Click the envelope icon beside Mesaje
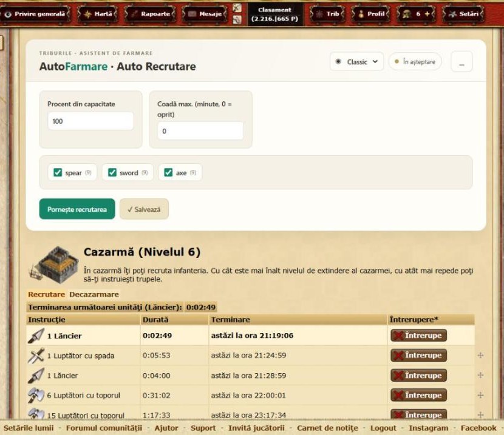Image resolution: width=504 pixels, height=435 pixels. (x=192, y=14)
